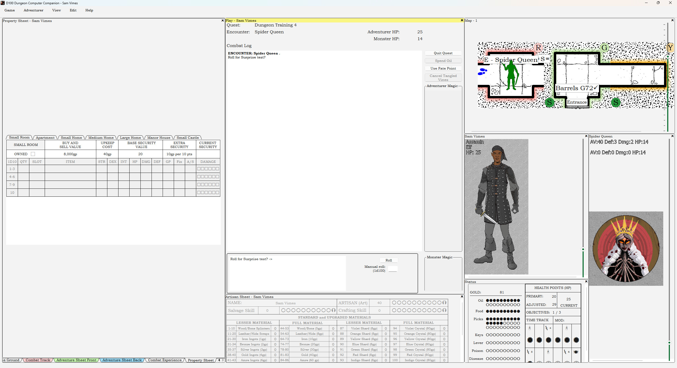Open the Adventurer menu
The image size is (677, 368).
tap(33, 10)
